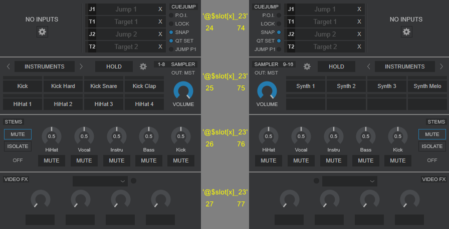Open input settings gear on left deck
The image size is (449, 229).
click(42, 32)
